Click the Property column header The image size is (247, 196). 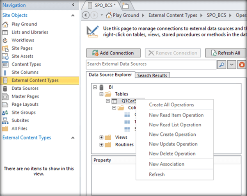point(103,160)
